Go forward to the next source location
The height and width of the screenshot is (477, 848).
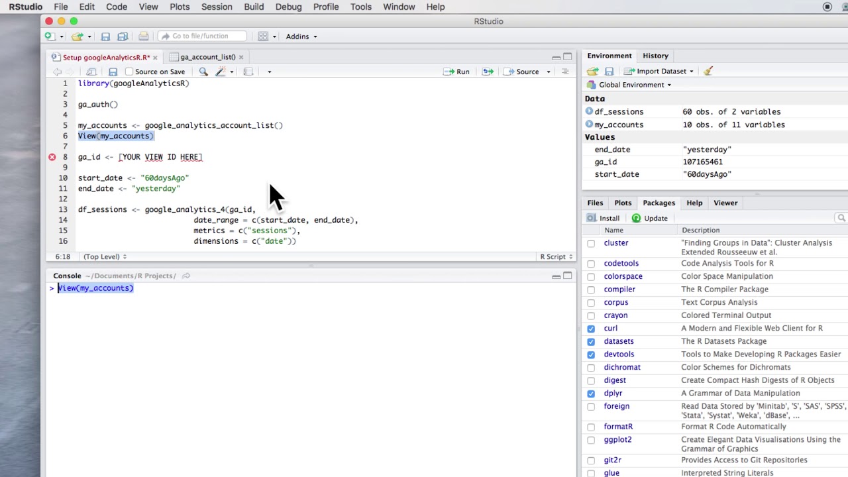point(70,72)
